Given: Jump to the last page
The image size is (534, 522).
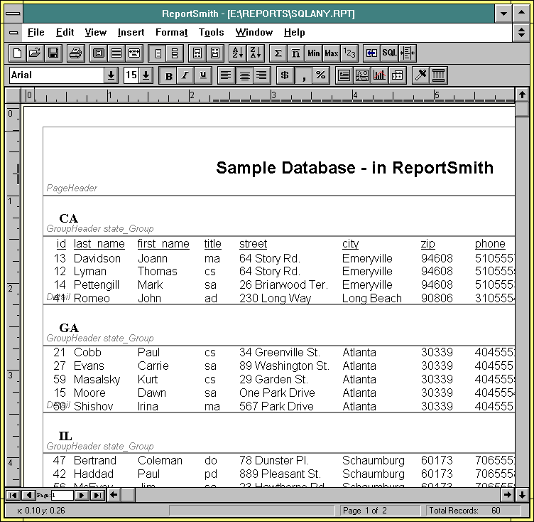Looking at the screenshot, I should 98,495.
